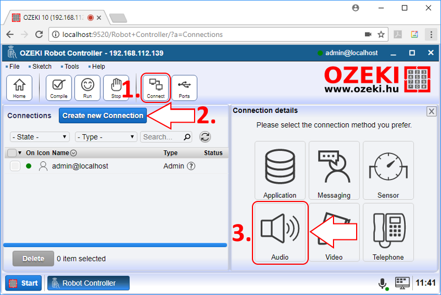
Task: Click the Compile toolbar icon
Action: coord(59,88)
